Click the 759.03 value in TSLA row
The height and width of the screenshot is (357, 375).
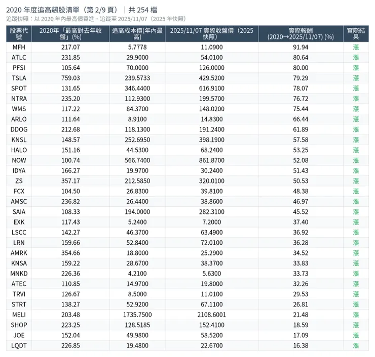point(70,78)
